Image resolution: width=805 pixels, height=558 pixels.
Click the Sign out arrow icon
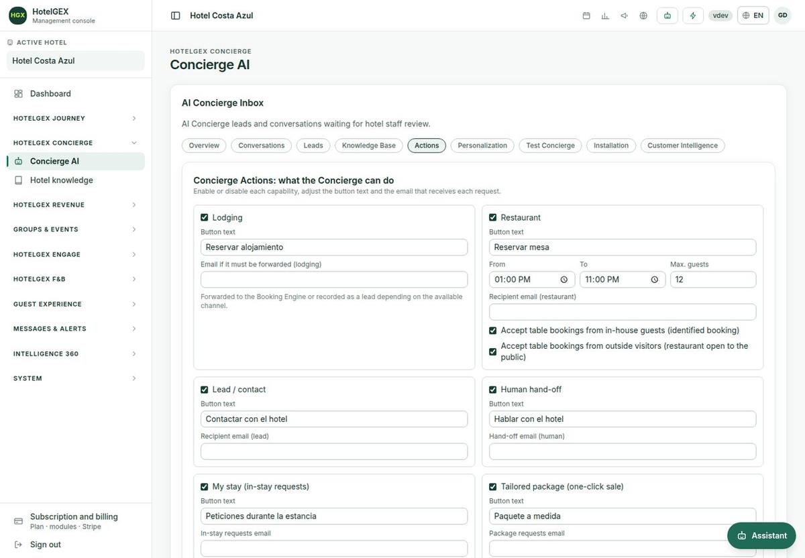[18, 545]
